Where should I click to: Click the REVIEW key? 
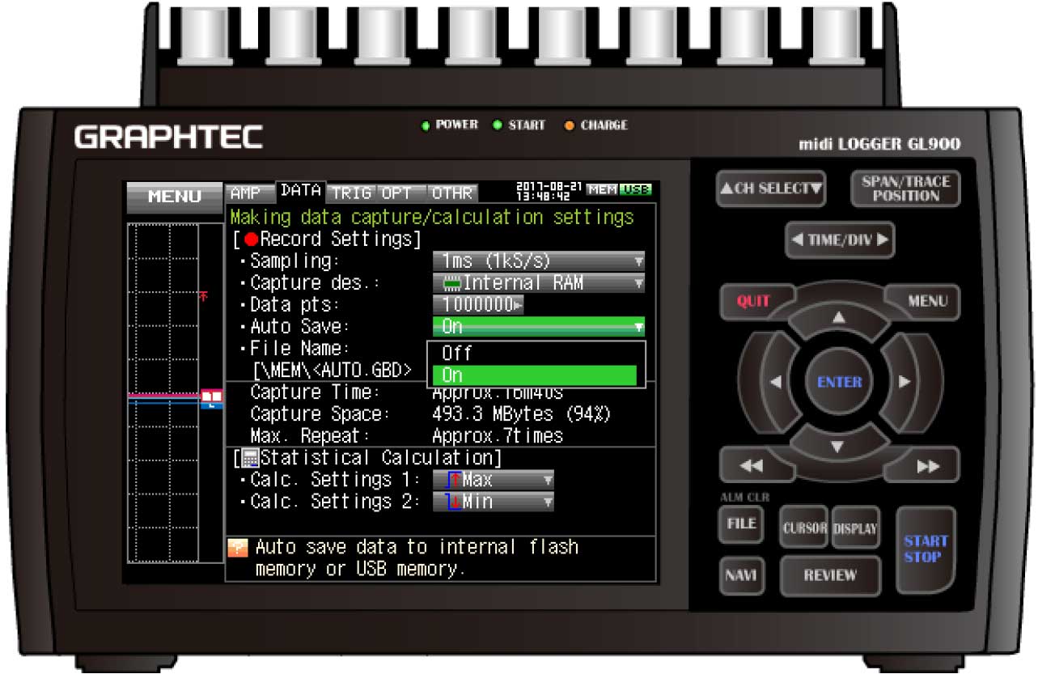pos(830,575)
